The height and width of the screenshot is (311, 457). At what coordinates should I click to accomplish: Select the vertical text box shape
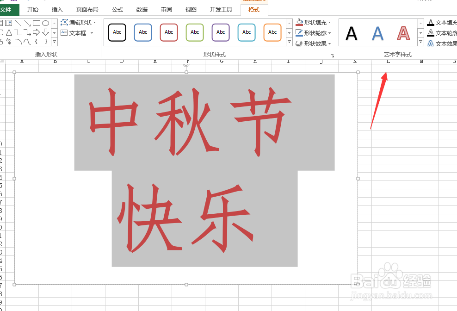8,23
